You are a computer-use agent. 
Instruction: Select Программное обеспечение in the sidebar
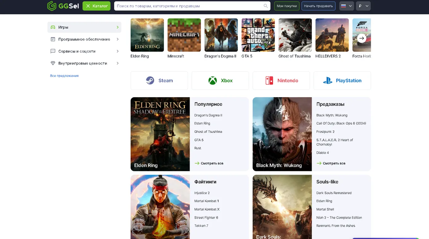coord(84,39)
